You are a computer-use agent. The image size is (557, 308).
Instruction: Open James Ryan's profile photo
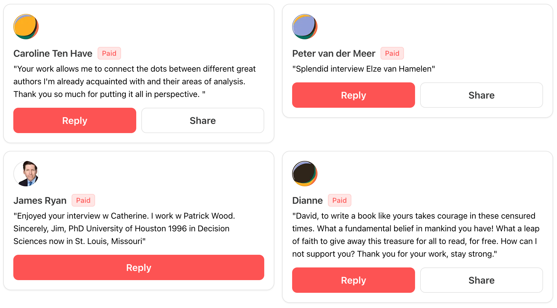pyautogui.click(x=26, y=174)
